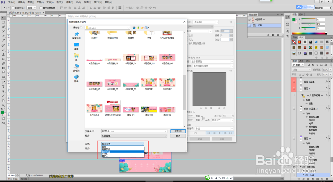
Task: Select the Clone Stamp tool
Action: [x=3, y=55]
